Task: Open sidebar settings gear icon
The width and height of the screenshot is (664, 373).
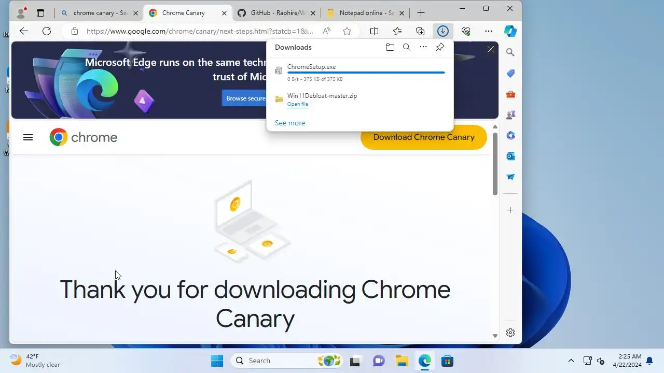Action: (x=510, y=333)
